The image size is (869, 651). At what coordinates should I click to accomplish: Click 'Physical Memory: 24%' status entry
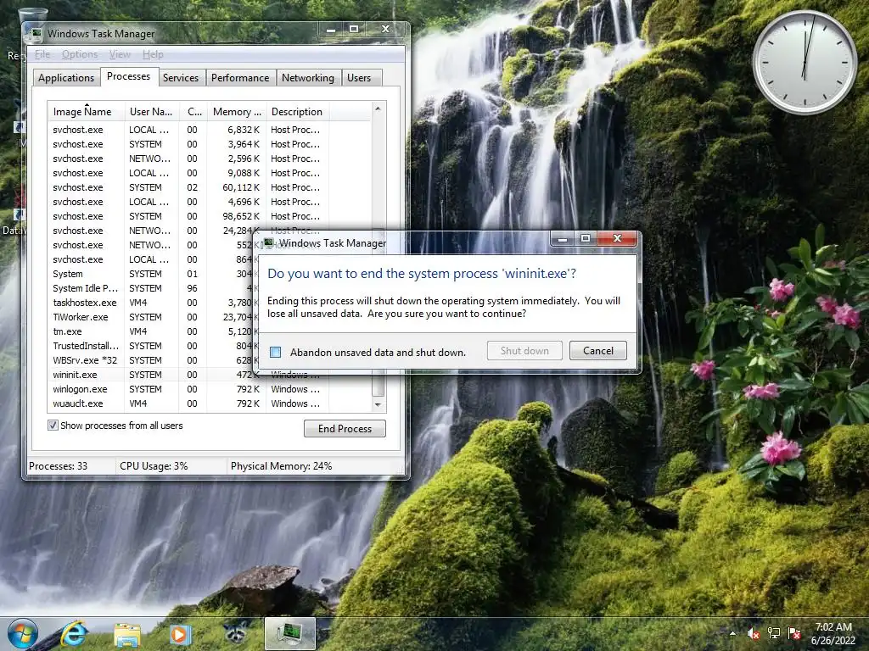(x=281, y=466)
